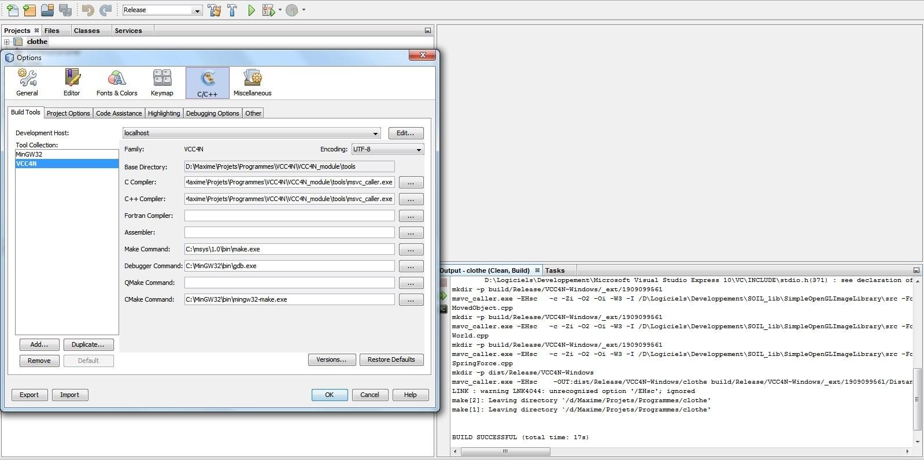Viewport: 924px width, 460px height.
Task: Close the Projects tab with its x
Action: pos(36,31)
